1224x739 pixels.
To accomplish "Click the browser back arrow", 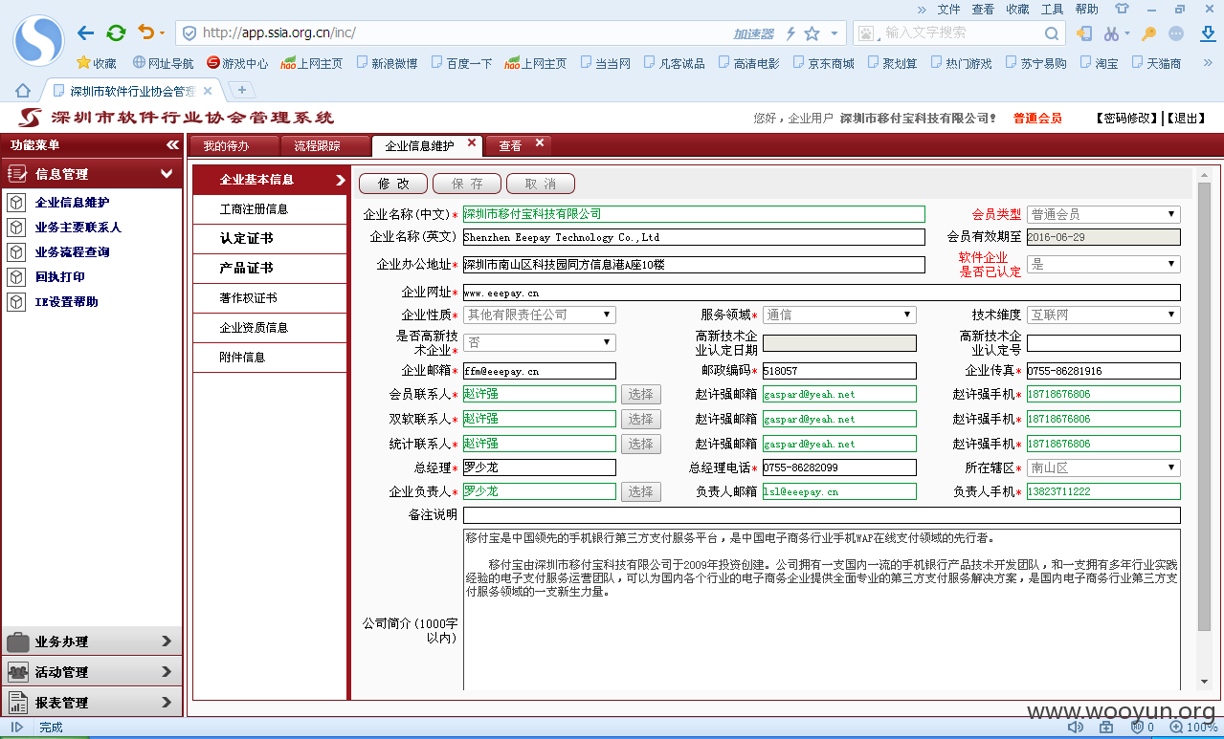I will point(86,33).
